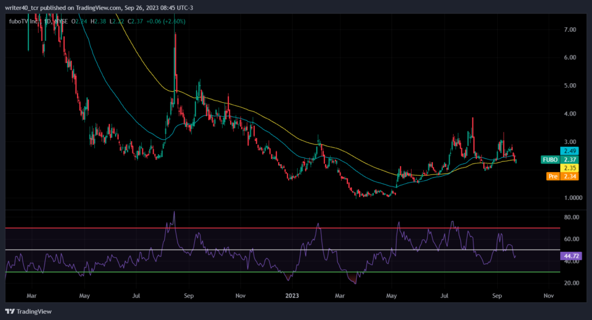Select the green RSI oversold line
Screen dimensions: 592x320
point(282,271)
